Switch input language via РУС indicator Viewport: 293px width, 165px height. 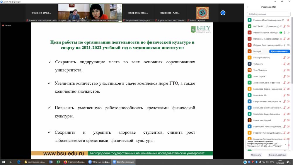click(x=272, y=162)
